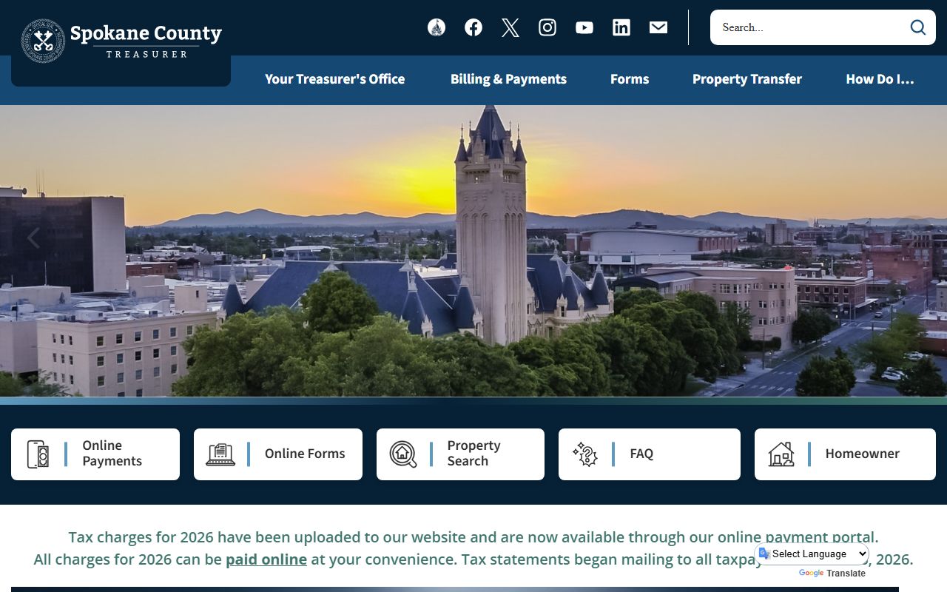947x592 pixels.
Task: Open the LinkedIn icon link
Action: [621, 27]
